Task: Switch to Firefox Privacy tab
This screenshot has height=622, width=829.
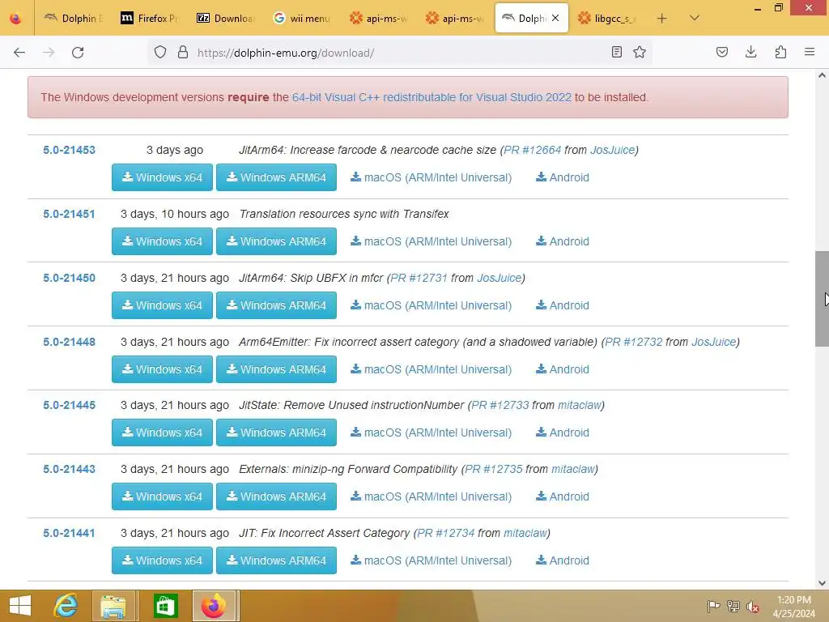Action: pyautogui.click(x=150, y=19)
